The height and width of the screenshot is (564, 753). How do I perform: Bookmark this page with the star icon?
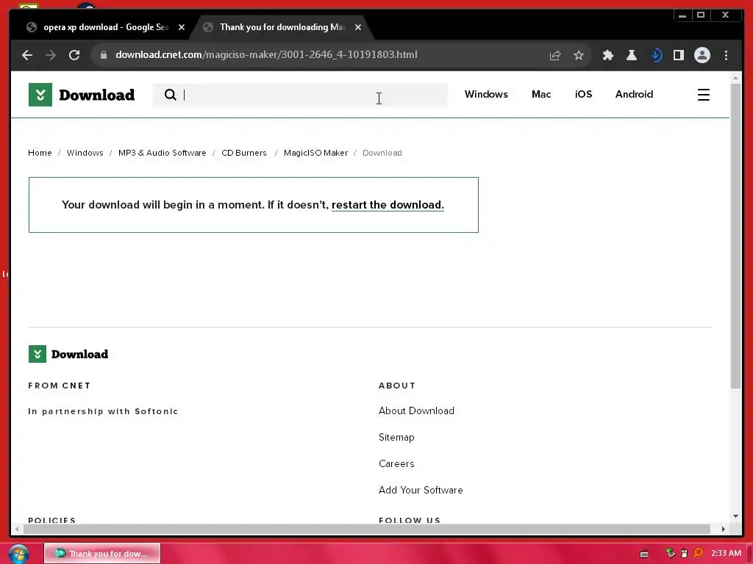pyautogui.click(x=579, y=55)
